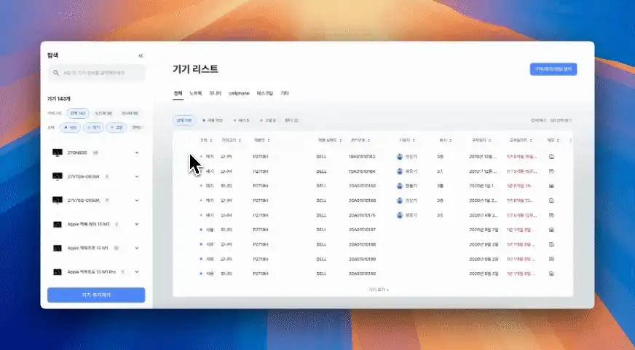635x350 pixels.
Task: Switch to the 기타 tab
Action: [x=285, y=93]
